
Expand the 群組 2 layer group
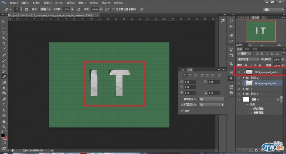coord(243,78)
